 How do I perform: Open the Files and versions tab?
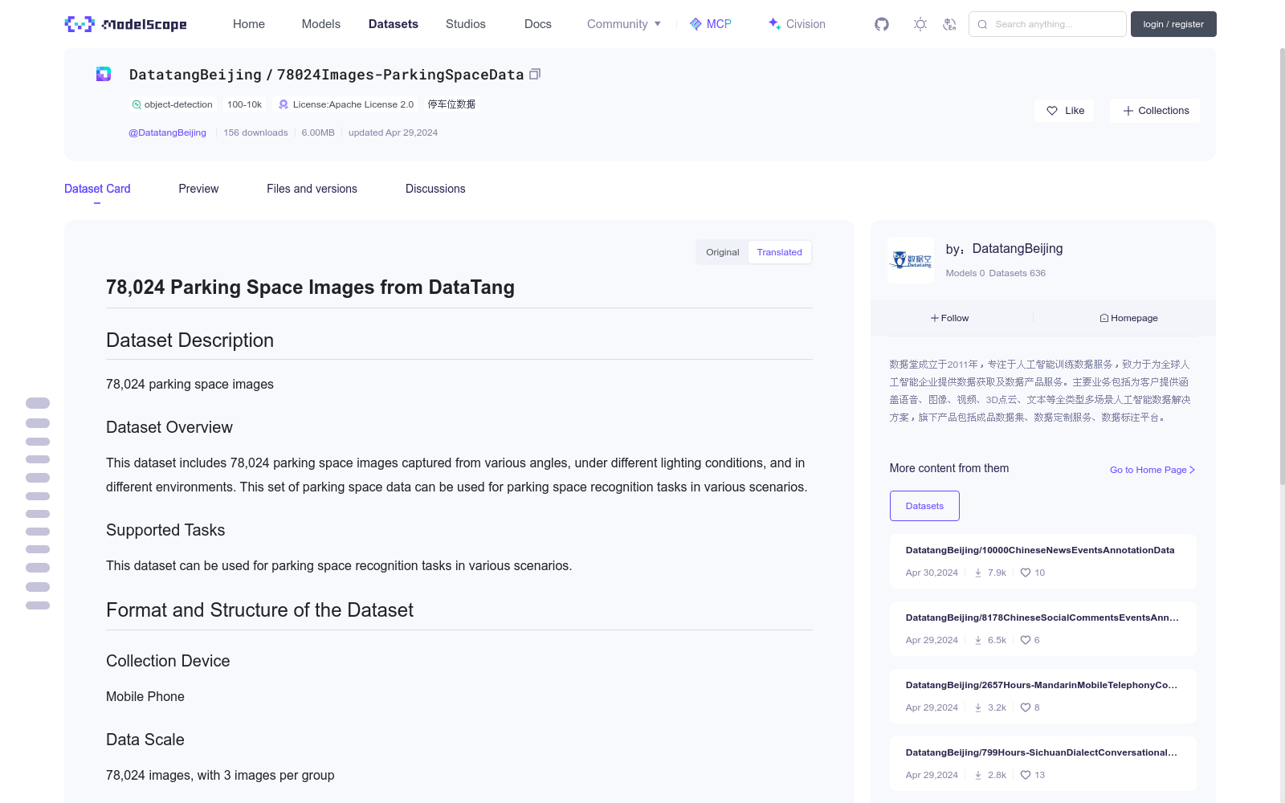(x=312, y=189)
